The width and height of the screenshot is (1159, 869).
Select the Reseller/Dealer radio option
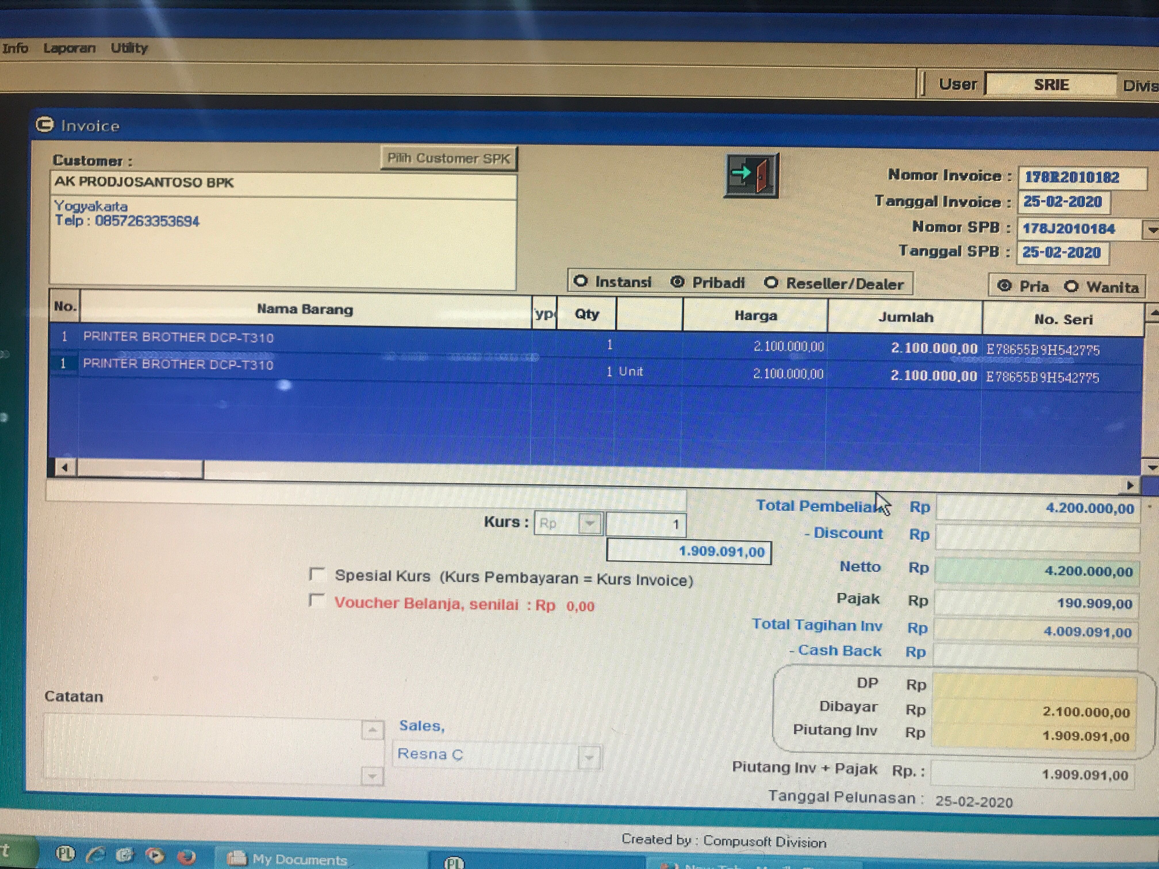pyautogui.click(x=771, y=283)
